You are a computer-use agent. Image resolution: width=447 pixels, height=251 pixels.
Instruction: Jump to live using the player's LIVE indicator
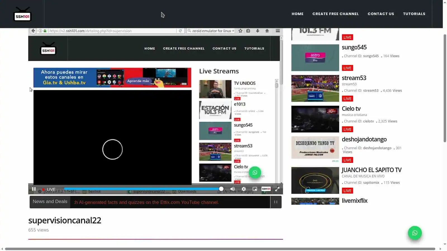[49, 189]
